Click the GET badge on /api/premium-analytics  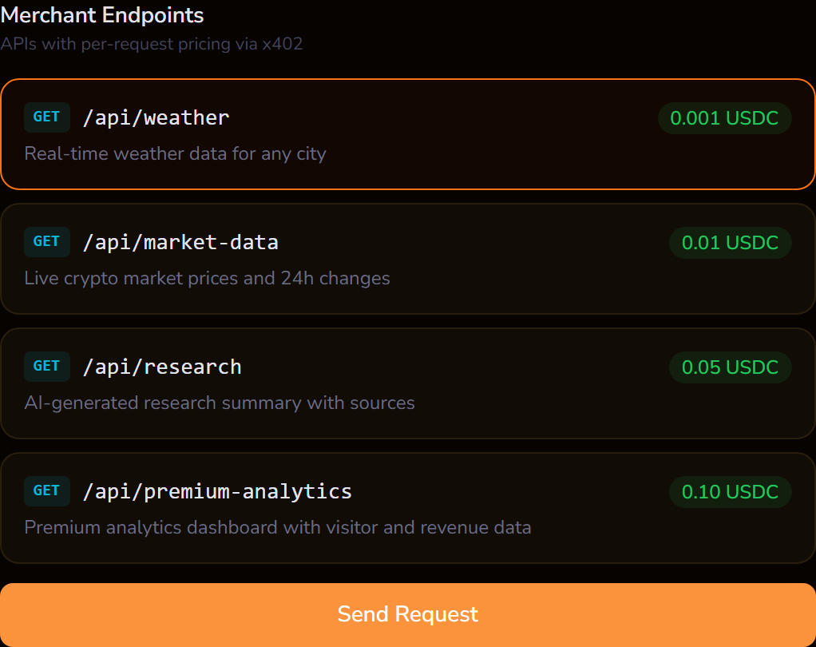(x=46, y=490)
